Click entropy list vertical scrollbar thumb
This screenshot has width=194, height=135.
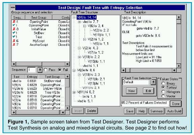[67, 83]
